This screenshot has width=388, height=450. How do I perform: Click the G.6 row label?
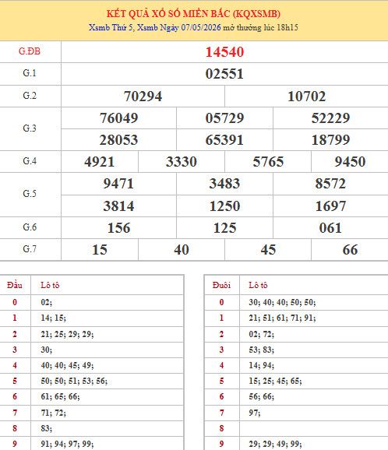[x=30, y=227]
